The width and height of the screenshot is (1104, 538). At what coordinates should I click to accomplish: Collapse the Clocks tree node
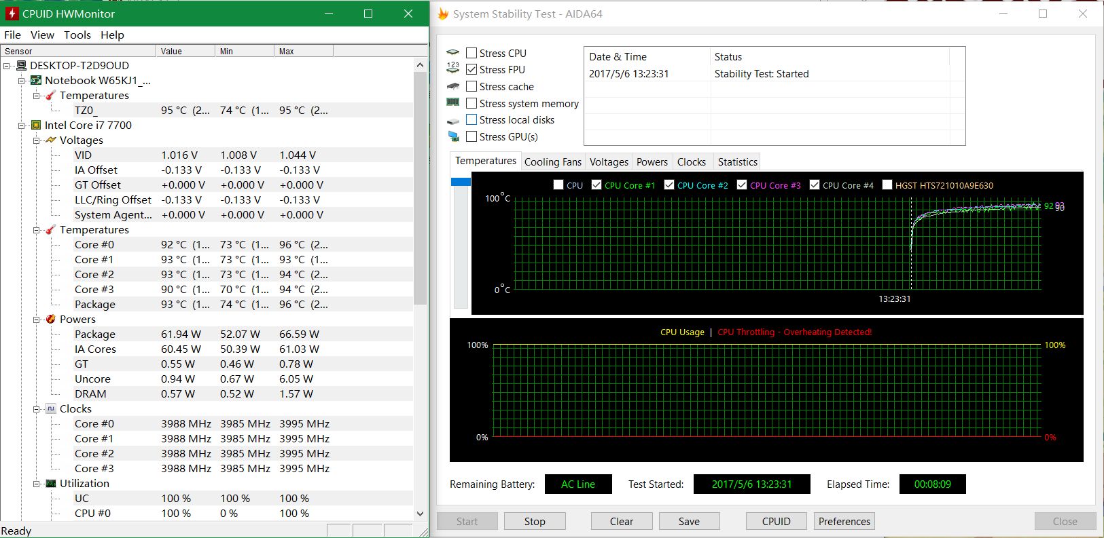click(x=37, y=409)
